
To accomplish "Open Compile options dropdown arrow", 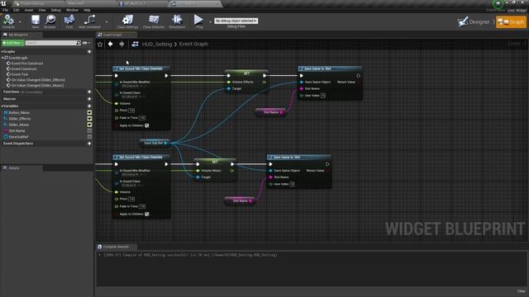I will tap(20, 22).
